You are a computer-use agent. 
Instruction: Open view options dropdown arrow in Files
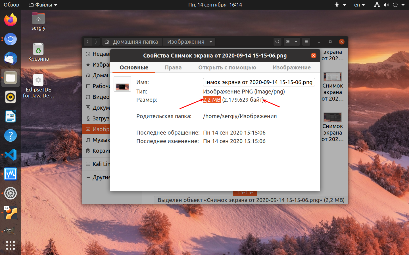296,42
